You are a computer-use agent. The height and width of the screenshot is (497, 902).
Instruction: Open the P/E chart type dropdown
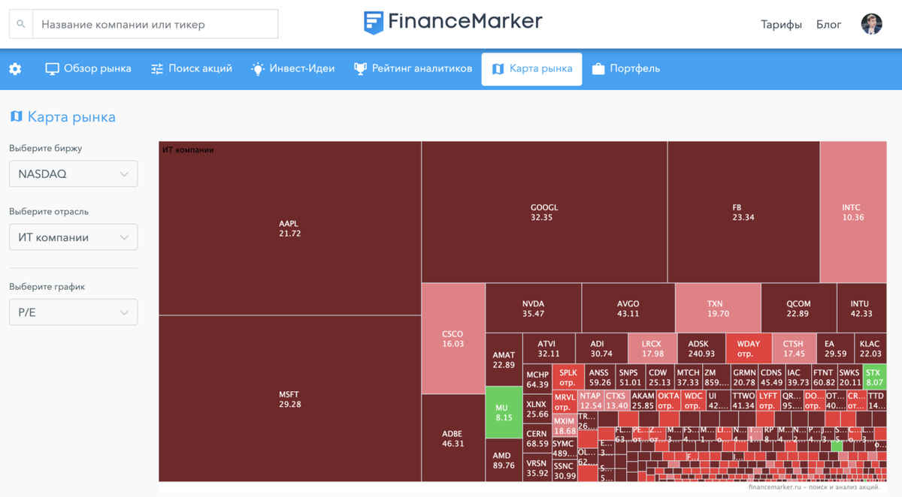pyautogui.click(x=73, y=312)
